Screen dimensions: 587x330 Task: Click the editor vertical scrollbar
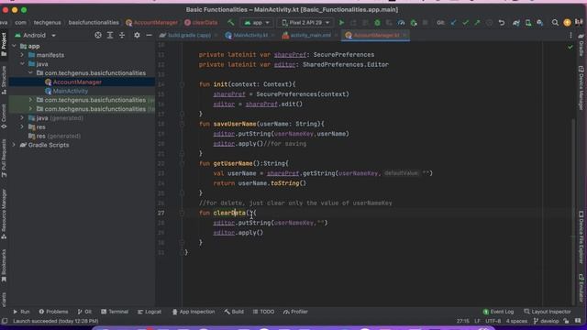pyautogui.click(x=573, y=212)
